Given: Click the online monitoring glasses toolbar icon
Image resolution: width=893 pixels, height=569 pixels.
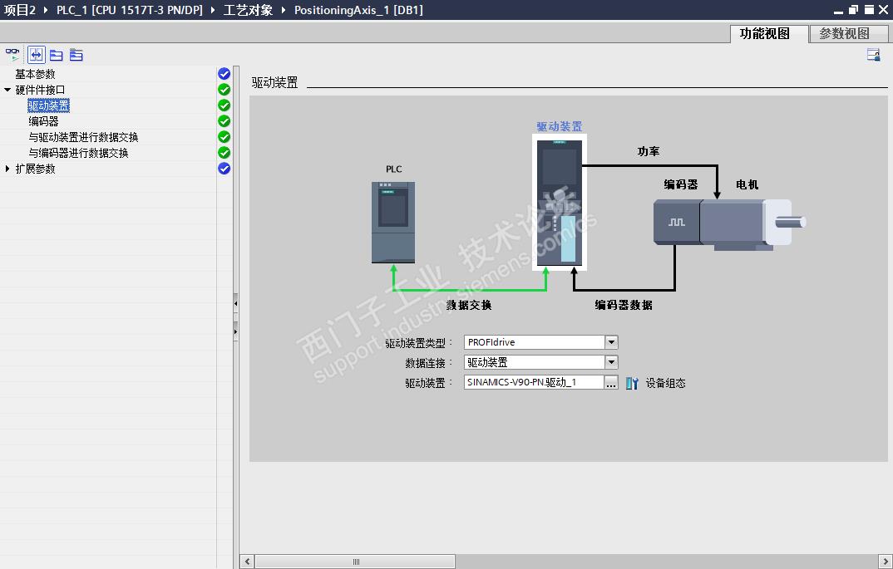Looking at the screenshot, I should click(x=12, y=55).
